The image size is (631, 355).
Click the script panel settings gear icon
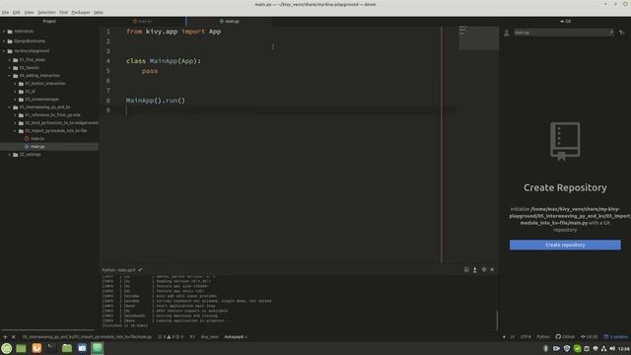pos(484,269)
